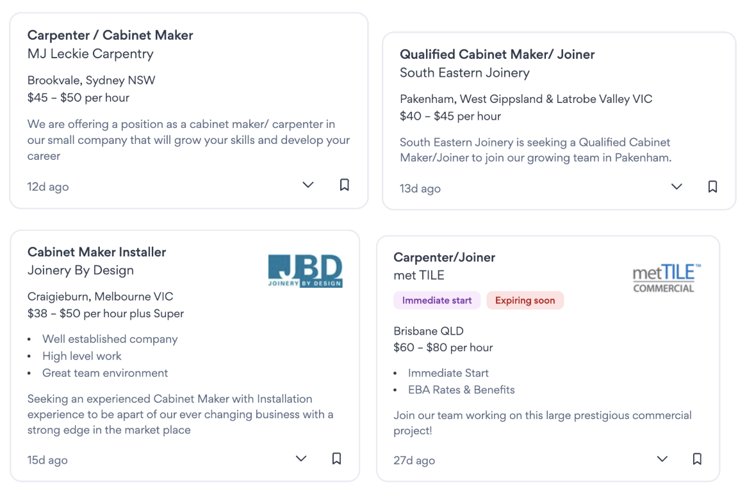Click the South Eastern Joinery company name
The width and height of the screenshot is (747, 495).
pos(464,73)
